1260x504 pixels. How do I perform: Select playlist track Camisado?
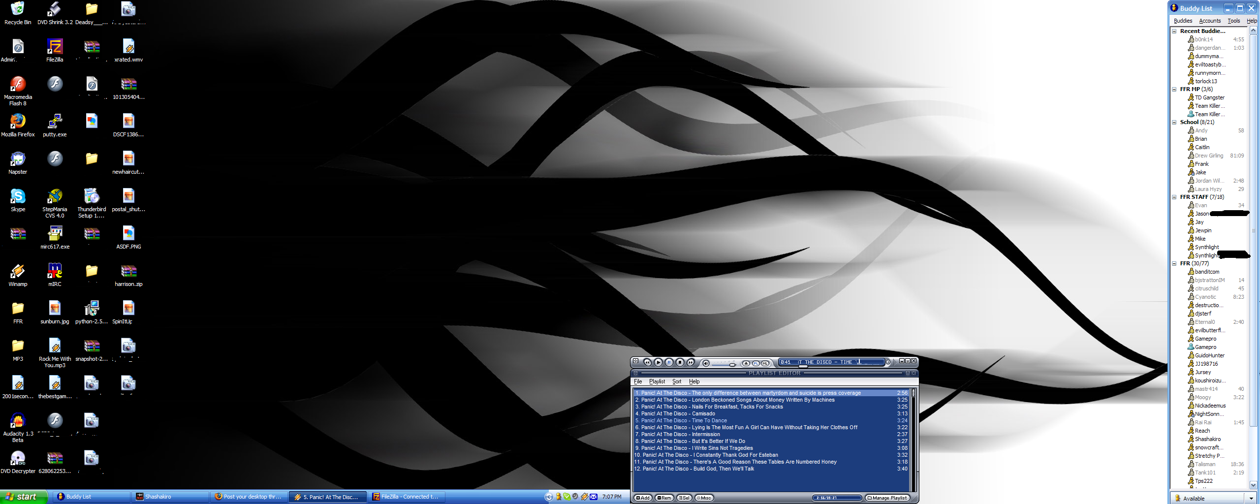771,413
